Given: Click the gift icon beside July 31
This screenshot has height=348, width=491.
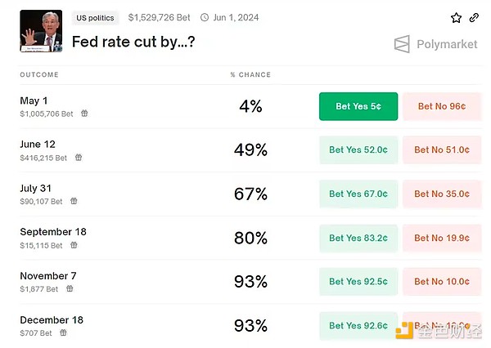Looking at the screenshot, I should (x=74, y=201).
